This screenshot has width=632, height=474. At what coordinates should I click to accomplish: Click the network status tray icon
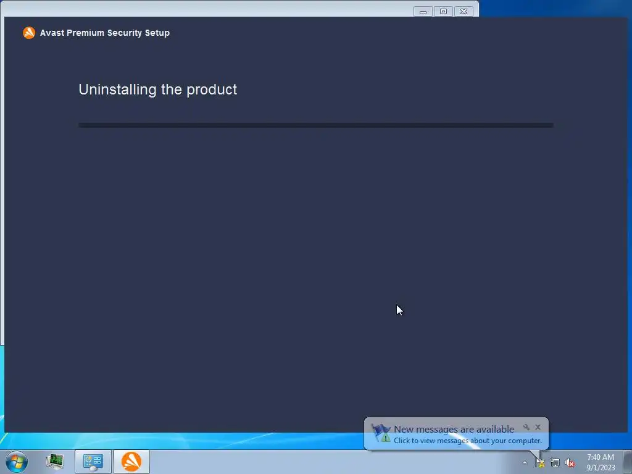click(555, 463)
